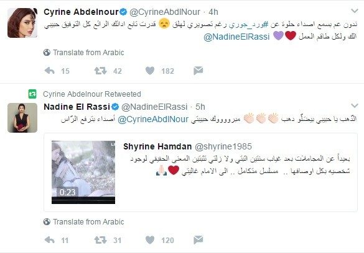
Task: Open the @CyrineAbdlNour mention in Nadine's tweet
Action: point(153,119)
